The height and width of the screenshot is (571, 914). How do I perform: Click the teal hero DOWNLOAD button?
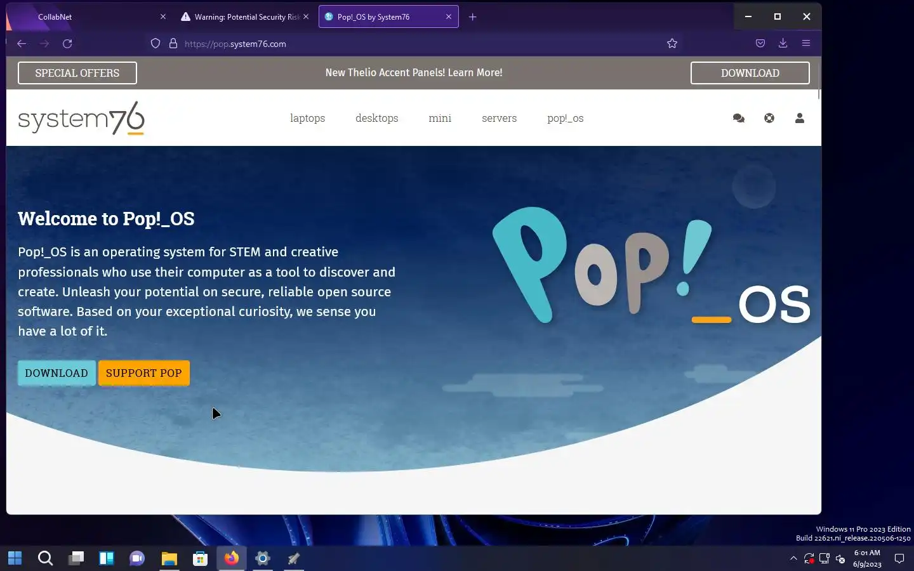pyautogui.click(x=56, y=373)
